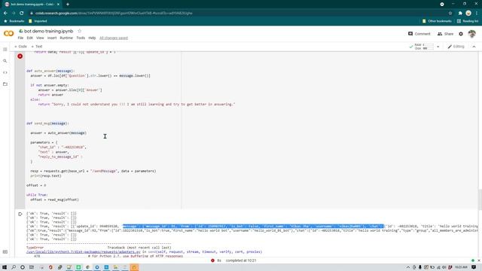
Task: Open the Imported bookmarks folder
Action: click(38, 21)
